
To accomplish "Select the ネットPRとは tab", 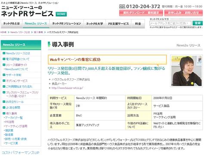I will (x=12, y=24).
